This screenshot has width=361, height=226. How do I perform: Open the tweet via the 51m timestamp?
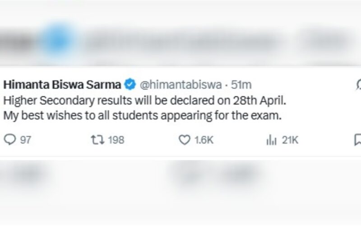[x=241, y=84]
